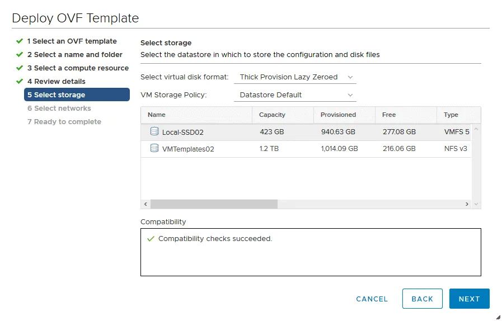Cancel the OVF deployment wizard
This screenshot has height=321, width=502.
point(372,299)
